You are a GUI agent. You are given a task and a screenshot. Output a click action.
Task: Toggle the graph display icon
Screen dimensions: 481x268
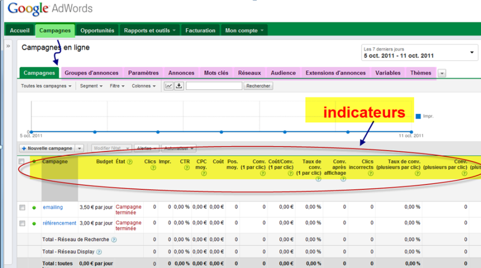pyautogui.click(x=169, y=86)
